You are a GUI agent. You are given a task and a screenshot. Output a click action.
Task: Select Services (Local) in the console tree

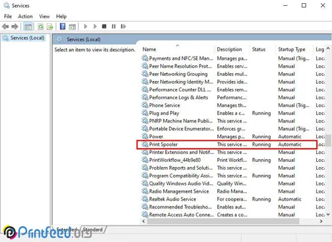pyautogui.click(x=24, y=37)
